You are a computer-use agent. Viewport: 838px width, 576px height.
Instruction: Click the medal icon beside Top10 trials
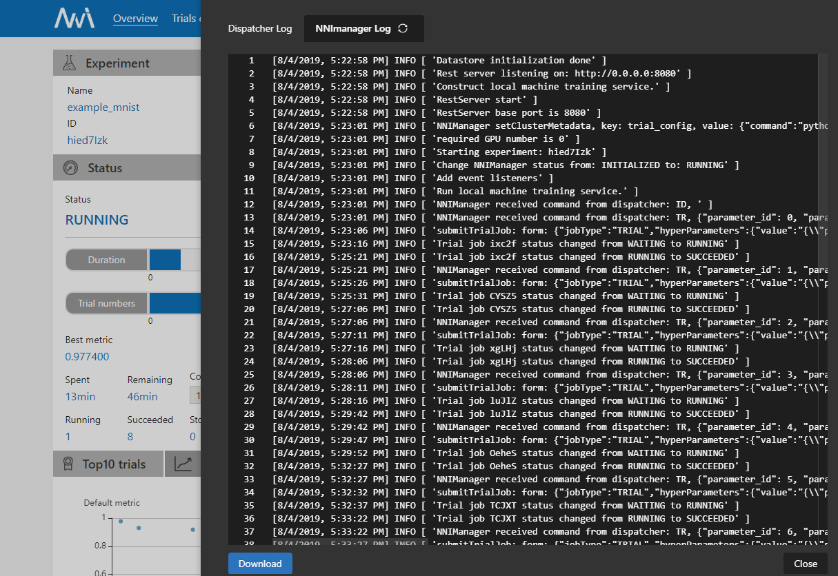pos(68,464)
